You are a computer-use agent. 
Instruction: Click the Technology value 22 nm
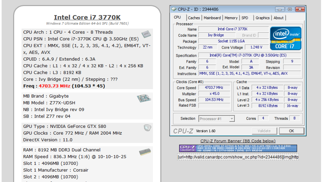pyautogui.click(x=207, y=47)
